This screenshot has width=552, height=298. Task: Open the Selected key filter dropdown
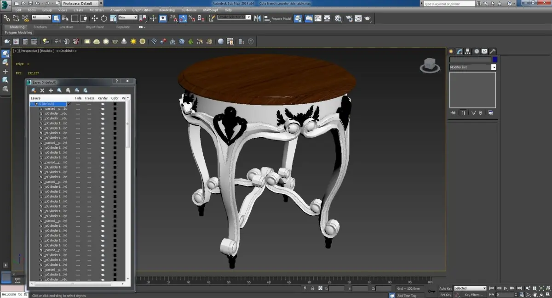(470, 288)
